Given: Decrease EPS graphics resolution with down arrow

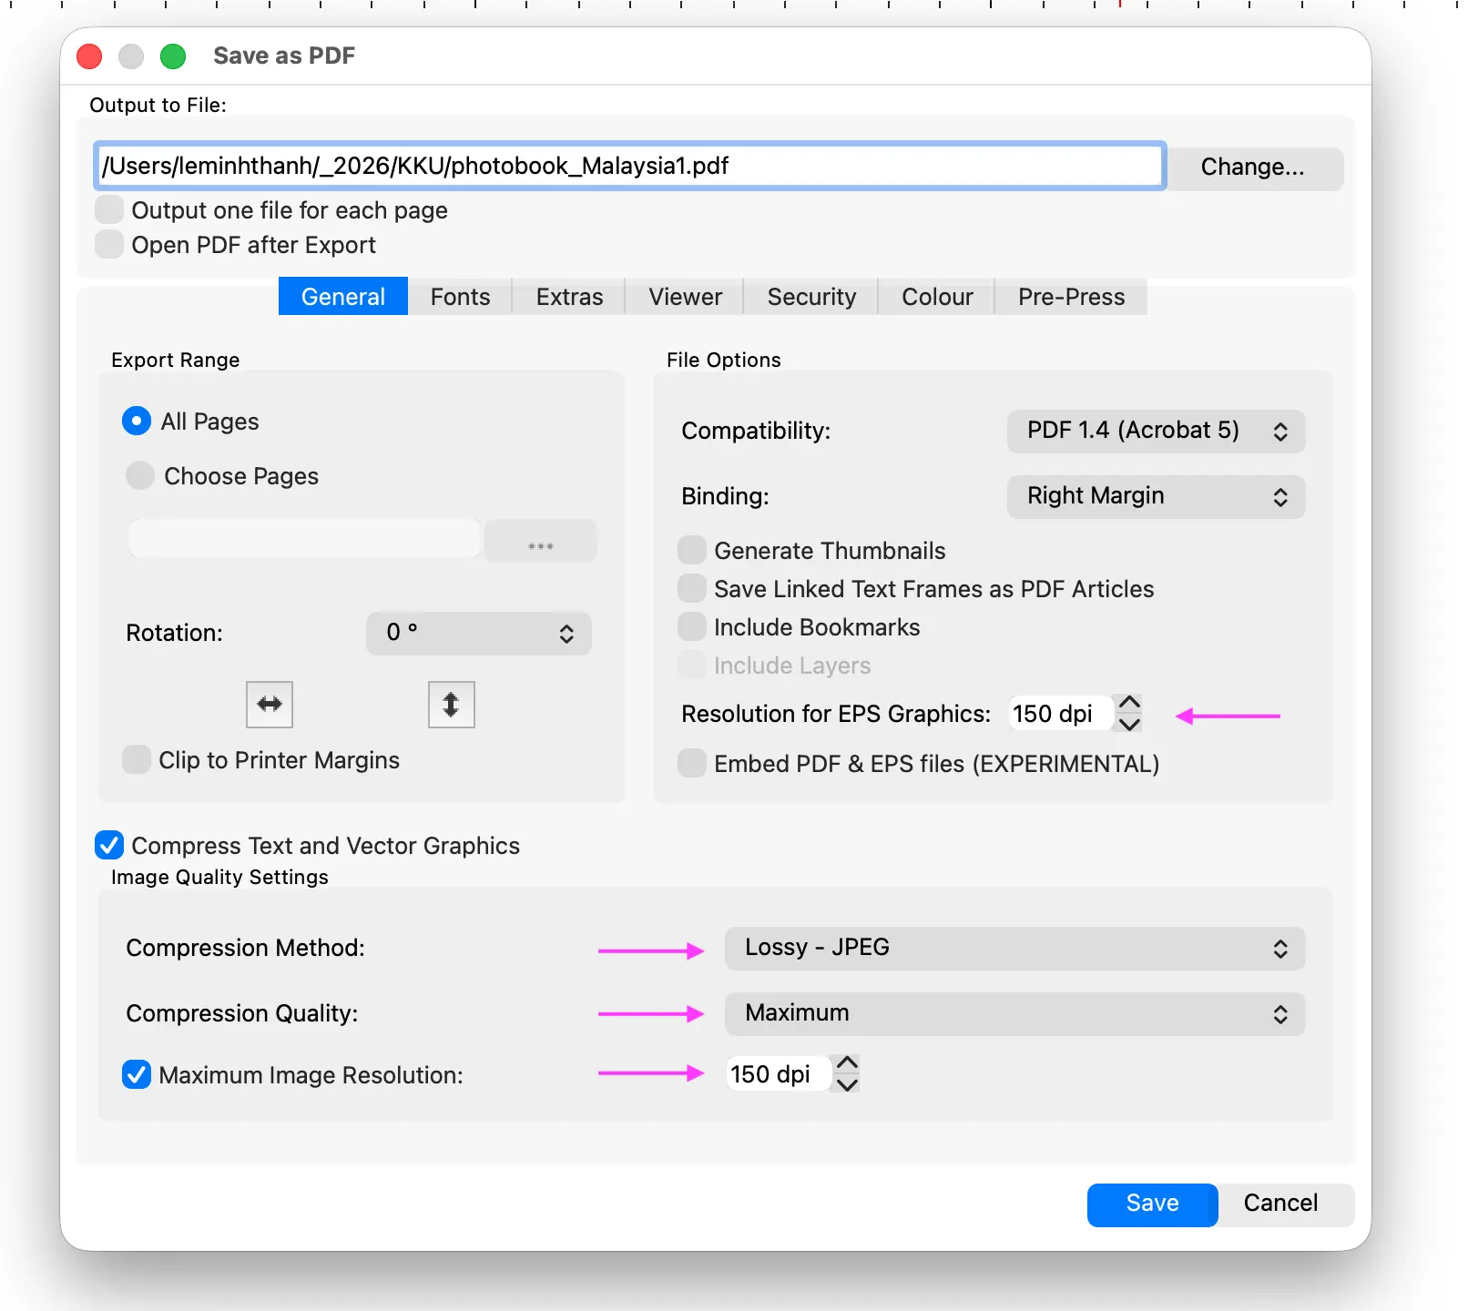Looking at the screenshot, I should [1129, 724].
